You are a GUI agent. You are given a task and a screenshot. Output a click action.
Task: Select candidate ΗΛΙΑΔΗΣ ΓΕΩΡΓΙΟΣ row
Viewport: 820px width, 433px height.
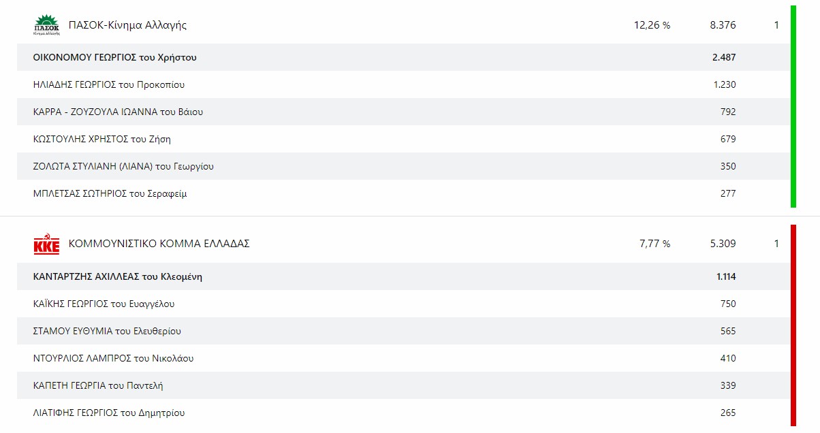tap(403, 84)
